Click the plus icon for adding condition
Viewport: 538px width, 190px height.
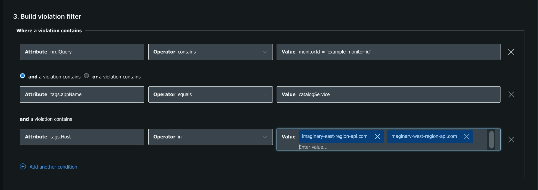pos(23,167)
